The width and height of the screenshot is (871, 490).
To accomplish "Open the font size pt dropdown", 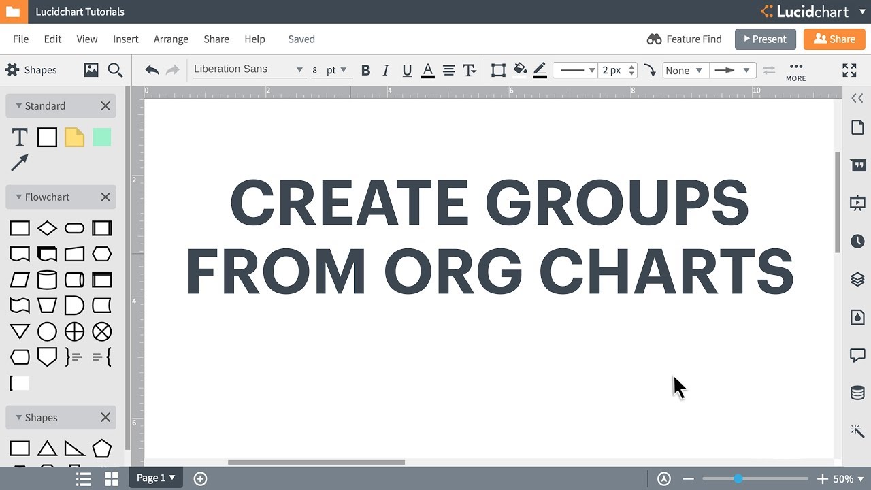I will [338, 70].
